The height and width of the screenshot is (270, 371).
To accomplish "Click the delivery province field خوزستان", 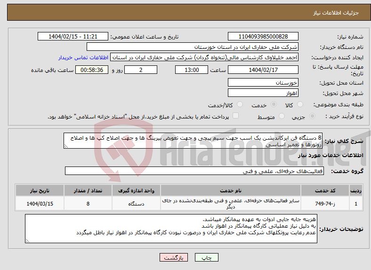I will [x=263, y=82].
